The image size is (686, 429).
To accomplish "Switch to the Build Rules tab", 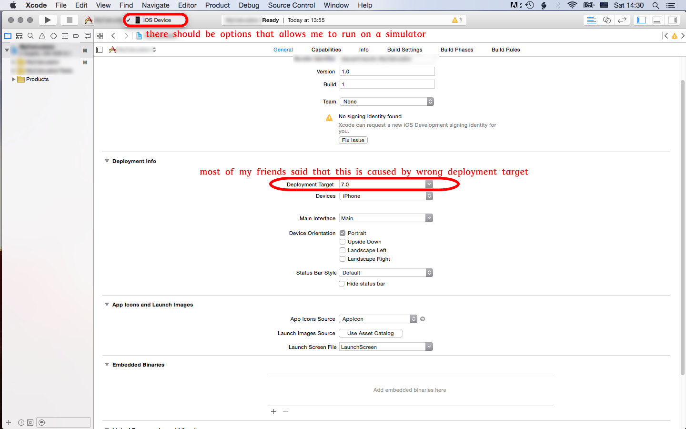I will click(x=506, y=50).
